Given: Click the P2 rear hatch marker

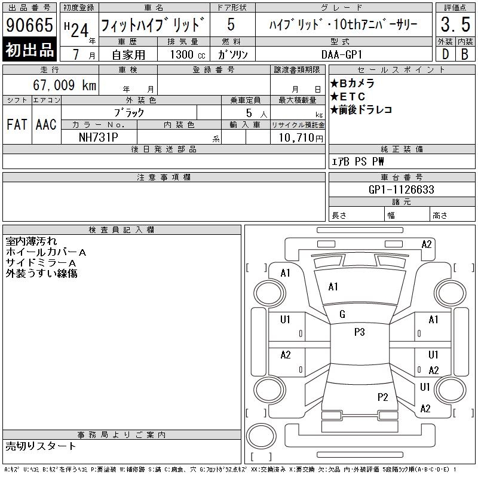Looking at the screenshot, I should [382, 397].
